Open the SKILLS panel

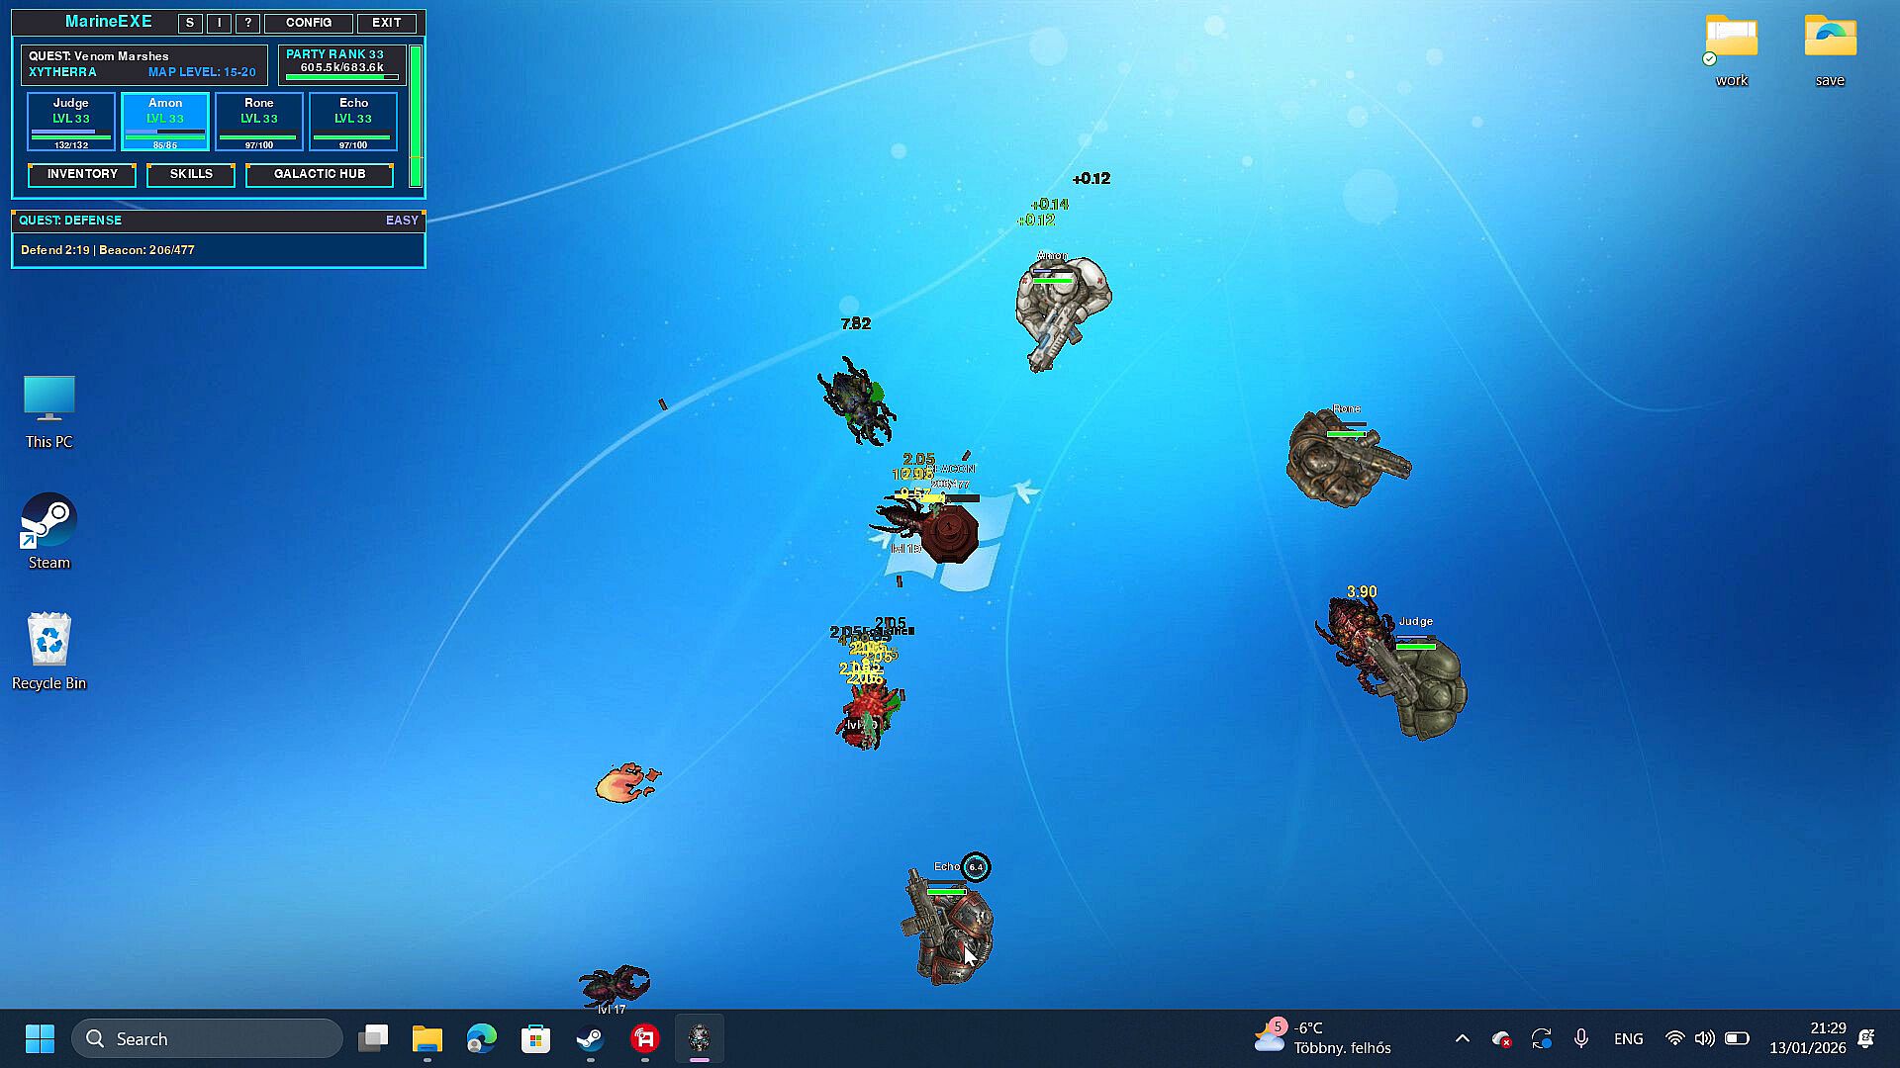(x=191, y=174)
